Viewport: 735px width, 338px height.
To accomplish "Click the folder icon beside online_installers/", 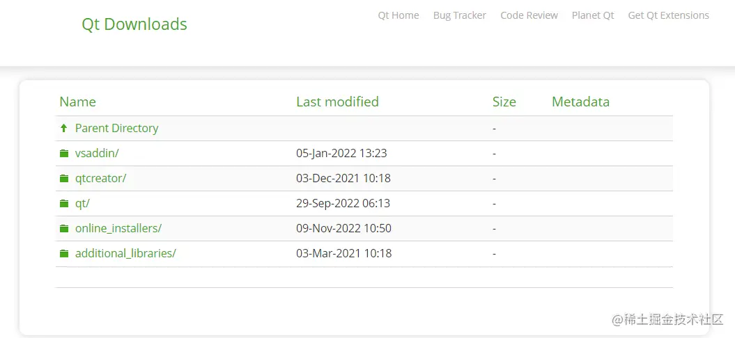I will [64, 229].
